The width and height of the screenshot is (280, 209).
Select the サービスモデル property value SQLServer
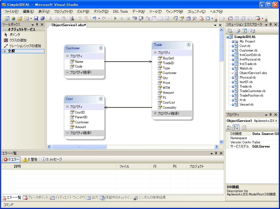261,146
